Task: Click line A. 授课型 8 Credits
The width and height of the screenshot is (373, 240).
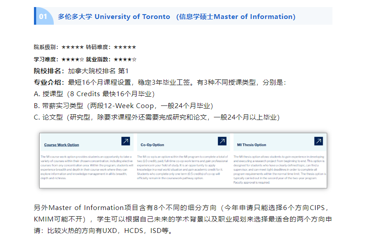Action: click(x=94, y=94)
